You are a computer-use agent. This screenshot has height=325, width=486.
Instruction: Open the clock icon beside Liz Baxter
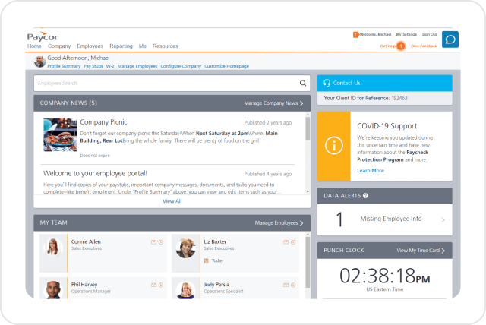click(293, 242)
